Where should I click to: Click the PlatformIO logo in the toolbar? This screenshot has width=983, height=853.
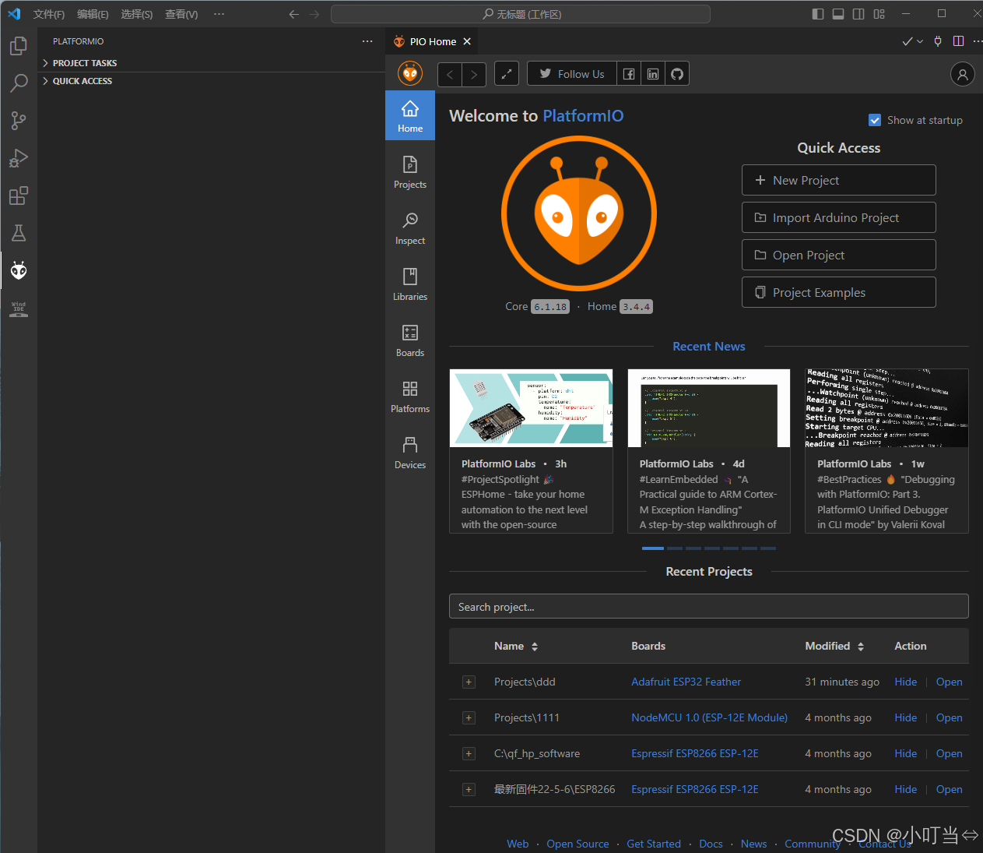410,74
